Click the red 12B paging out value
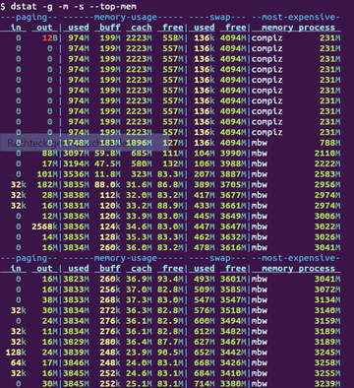Viewport: 354px width, 388px height. [50, 38]
